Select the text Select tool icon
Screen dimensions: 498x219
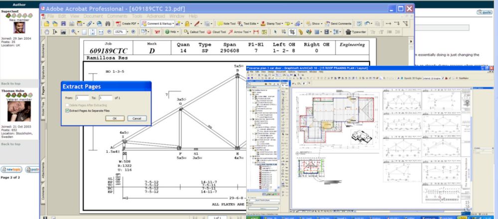(x=55, y=32)
